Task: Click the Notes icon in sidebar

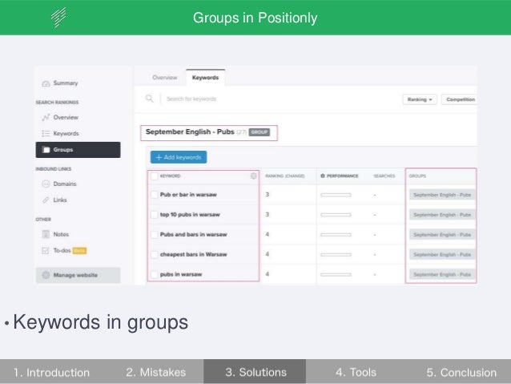Action: (x=46, y=234)
